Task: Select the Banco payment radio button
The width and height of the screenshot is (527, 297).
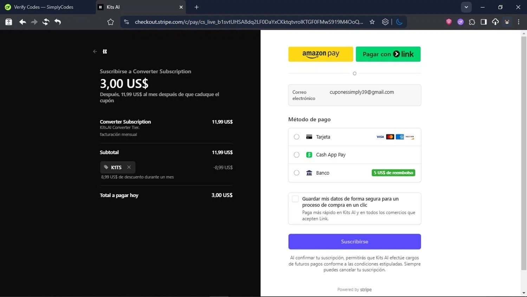Action: point(297,173)
